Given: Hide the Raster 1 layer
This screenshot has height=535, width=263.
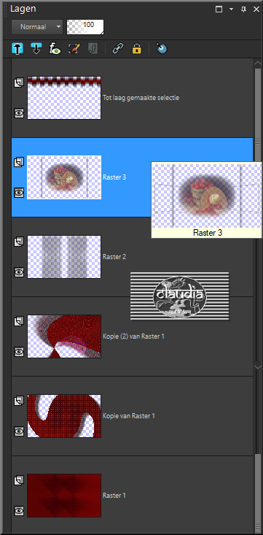Looking at the screenshot, I should tap(19, 511).
